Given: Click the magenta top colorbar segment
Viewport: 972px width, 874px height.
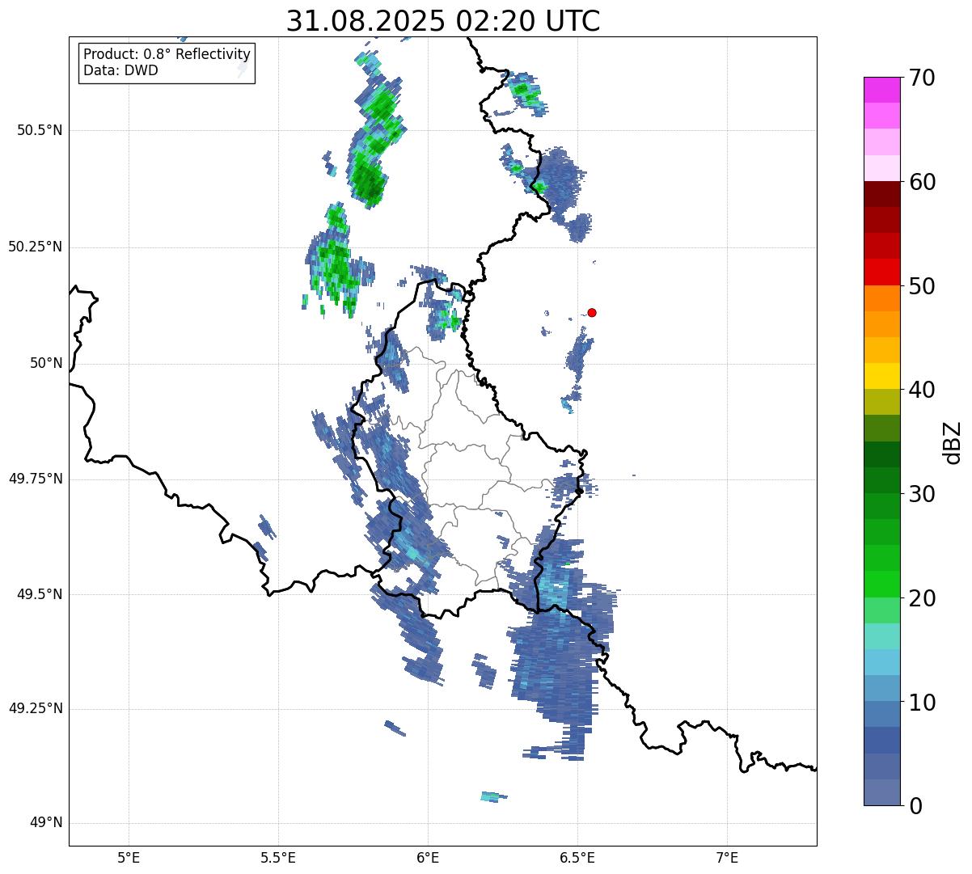Looking at the screenshot, I should point(882,90).
